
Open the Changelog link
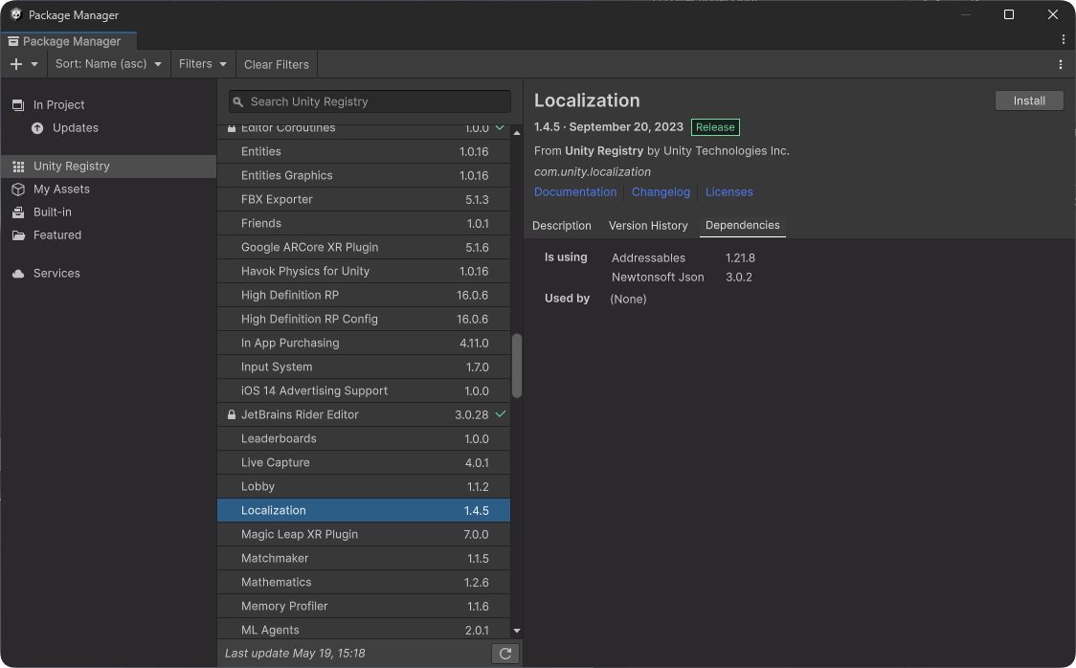[x=661, y=192]
